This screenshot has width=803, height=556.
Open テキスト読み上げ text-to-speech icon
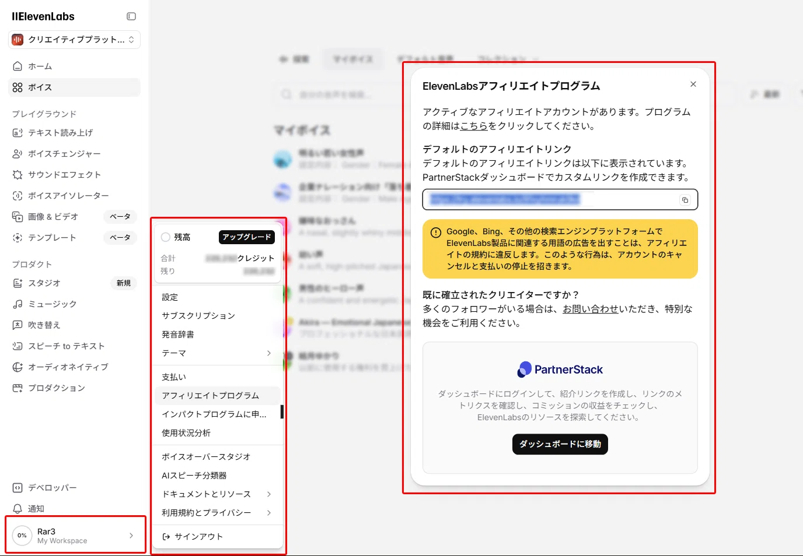[18, 133]
